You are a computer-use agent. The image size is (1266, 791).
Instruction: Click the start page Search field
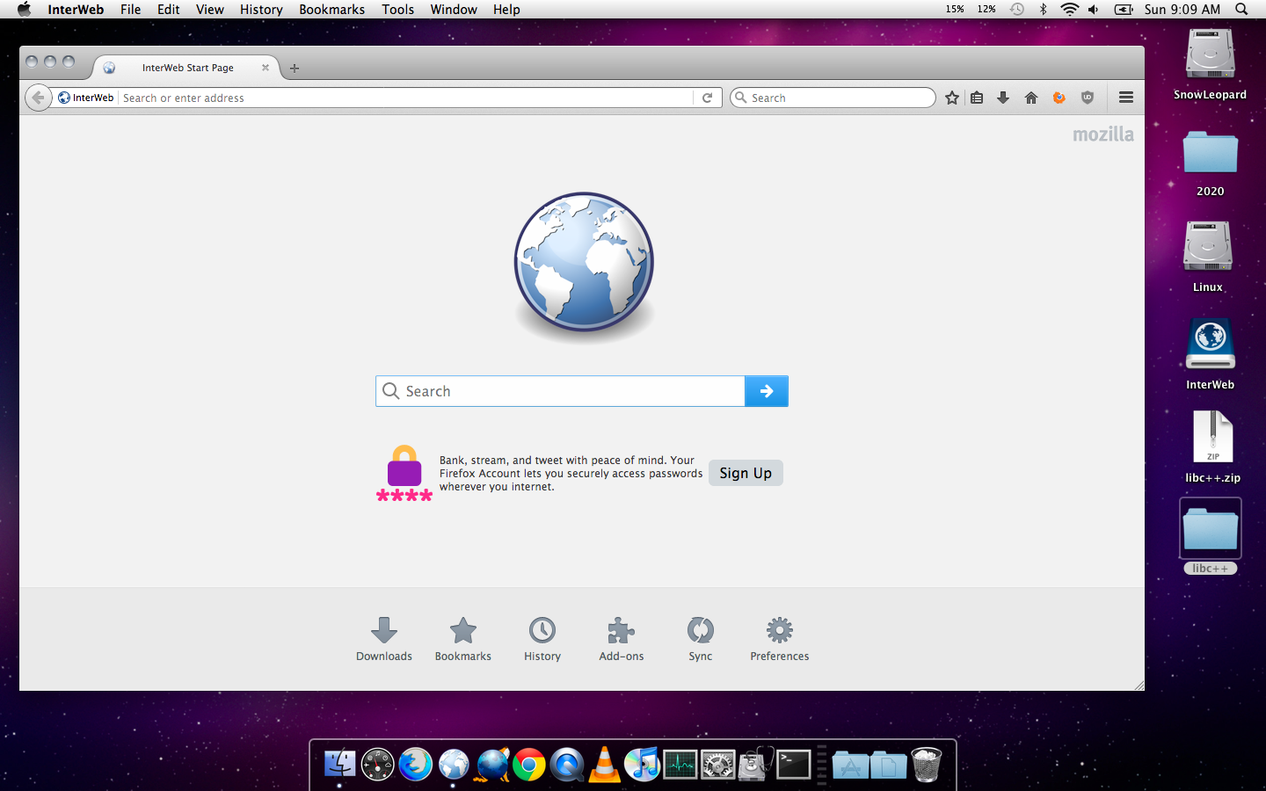tap(560, 391)
